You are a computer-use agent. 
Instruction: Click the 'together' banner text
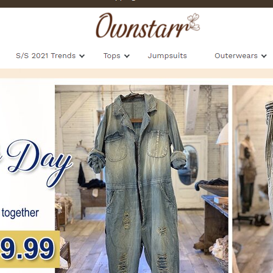point(20,213)
